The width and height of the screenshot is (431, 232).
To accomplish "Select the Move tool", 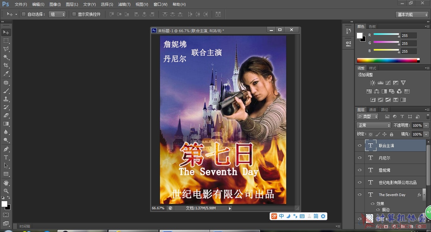I will 6,32.
